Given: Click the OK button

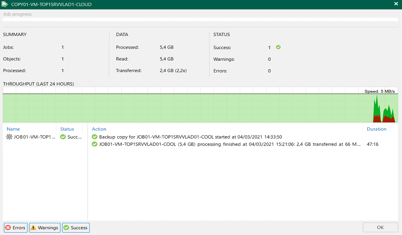Looking at the screenshot, I should [380, 227].
